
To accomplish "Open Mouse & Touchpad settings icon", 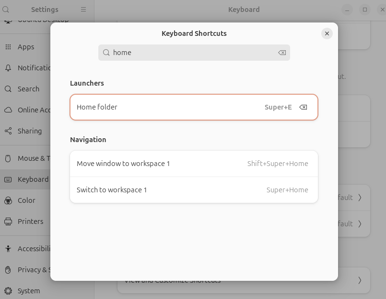I will [x=8, y=158].
